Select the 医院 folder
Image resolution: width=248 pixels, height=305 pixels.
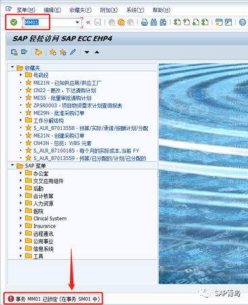pyautogui.click(x=39, y=211)
